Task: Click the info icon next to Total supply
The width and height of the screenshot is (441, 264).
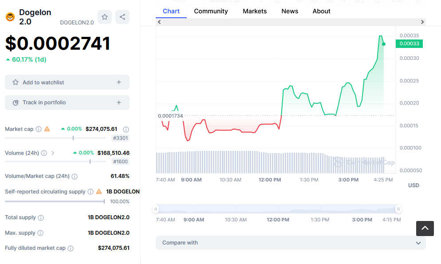Action: (x=41, y=217)
